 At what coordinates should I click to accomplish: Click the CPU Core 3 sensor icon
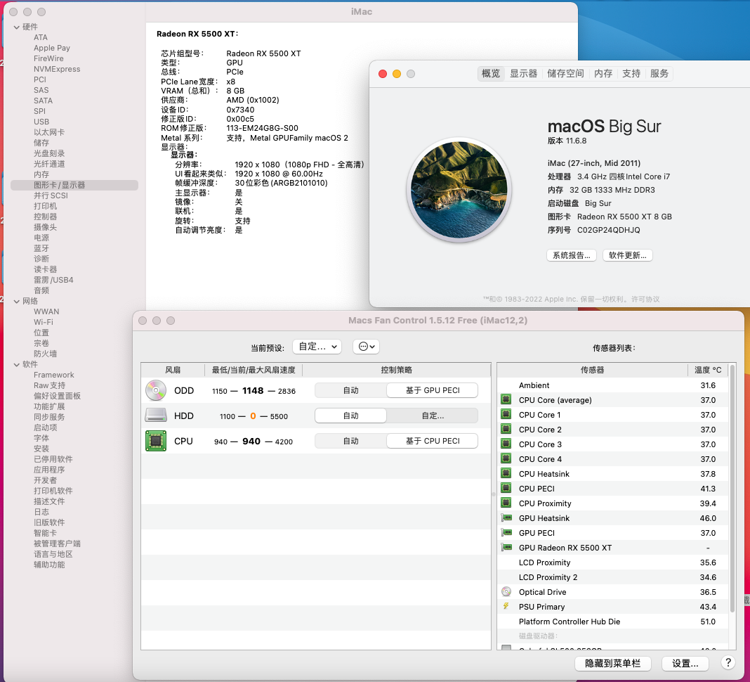[x=506, y=444]
